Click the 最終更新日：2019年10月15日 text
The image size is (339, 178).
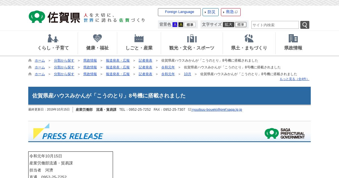(x=49, y=110)
